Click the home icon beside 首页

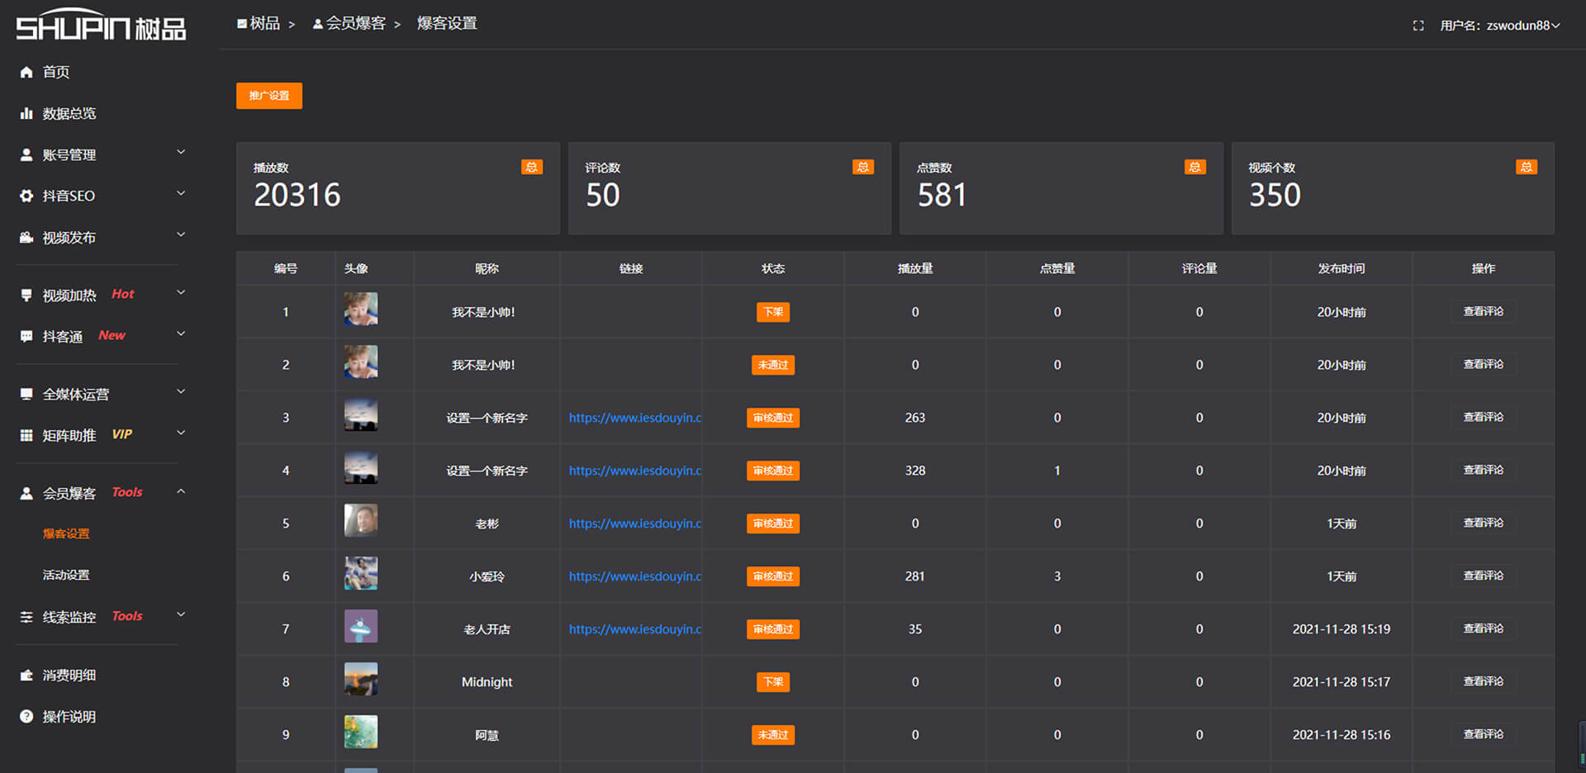click(26, 72)
